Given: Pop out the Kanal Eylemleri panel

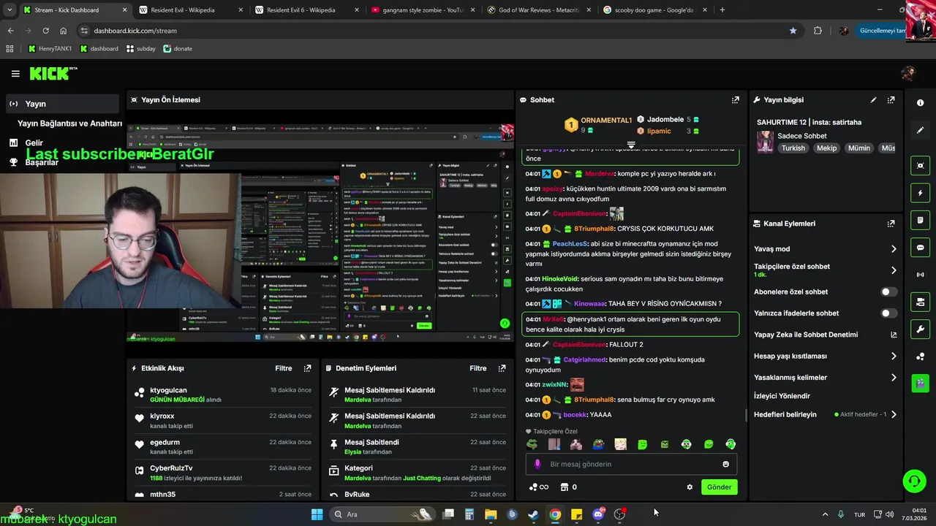Looking at the screenshot, I should (891, 224).
